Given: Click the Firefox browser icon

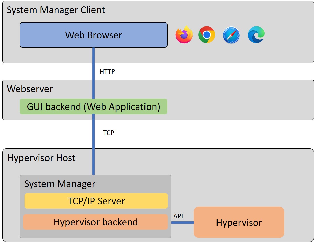Looking at the screenshot, I should tap(184, 35).
